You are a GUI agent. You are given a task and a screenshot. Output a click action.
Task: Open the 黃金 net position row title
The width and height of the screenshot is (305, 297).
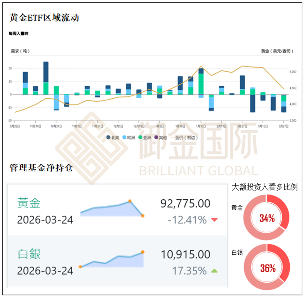click(29, 203)
